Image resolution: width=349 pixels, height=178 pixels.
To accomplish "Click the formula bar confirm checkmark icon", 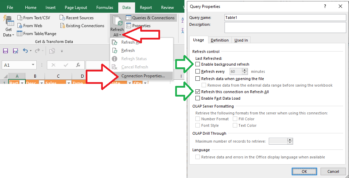I will [66, 65].
